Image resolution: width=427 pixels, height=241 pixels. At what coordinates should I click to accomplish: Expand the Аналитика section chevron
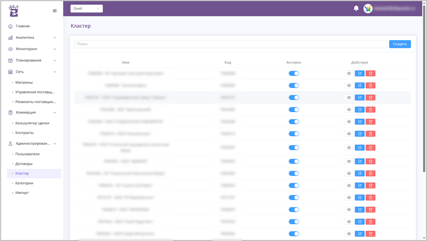click(55, 38)
